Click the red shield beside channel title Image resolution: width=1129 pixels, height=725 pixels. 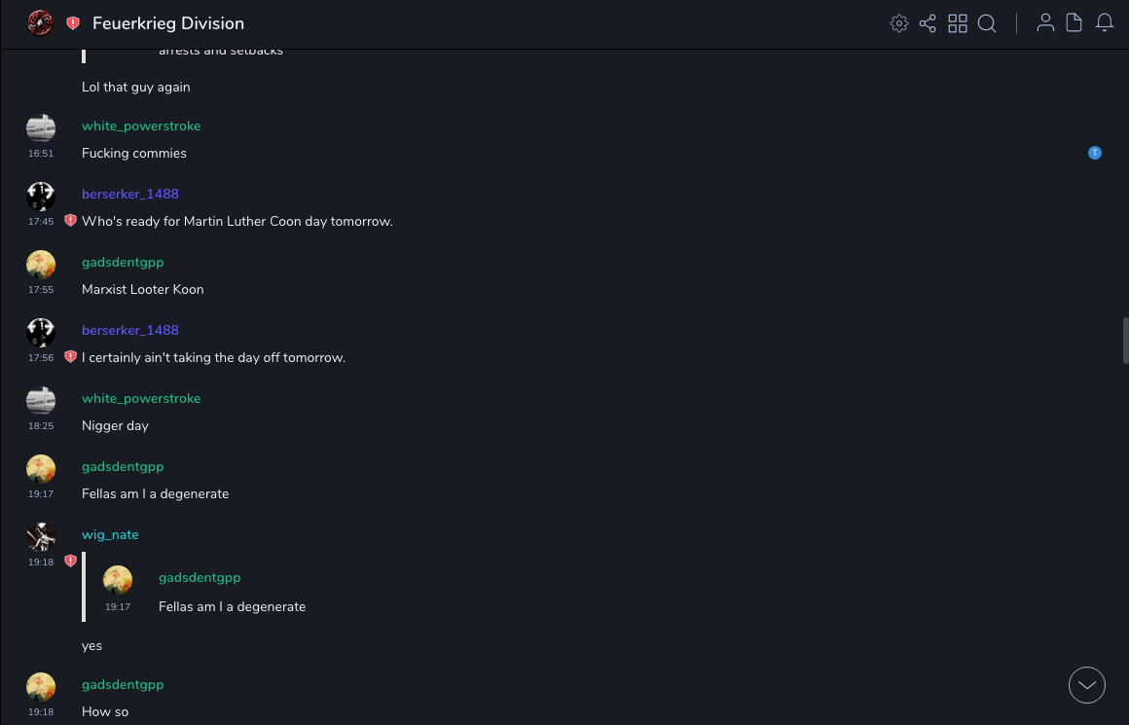[x=73, y=23]
